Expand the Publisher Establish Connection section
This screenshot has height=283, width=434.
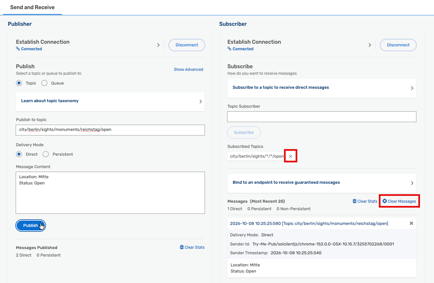[158, 45]
